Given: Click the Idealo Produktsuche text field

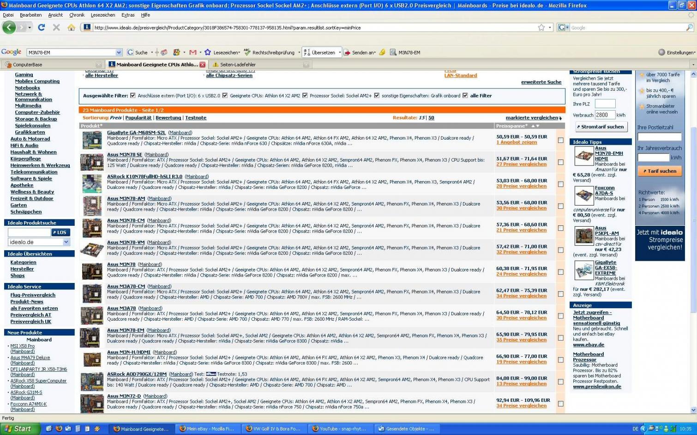Looking at the screenshot, I should (x=29, y=232).
